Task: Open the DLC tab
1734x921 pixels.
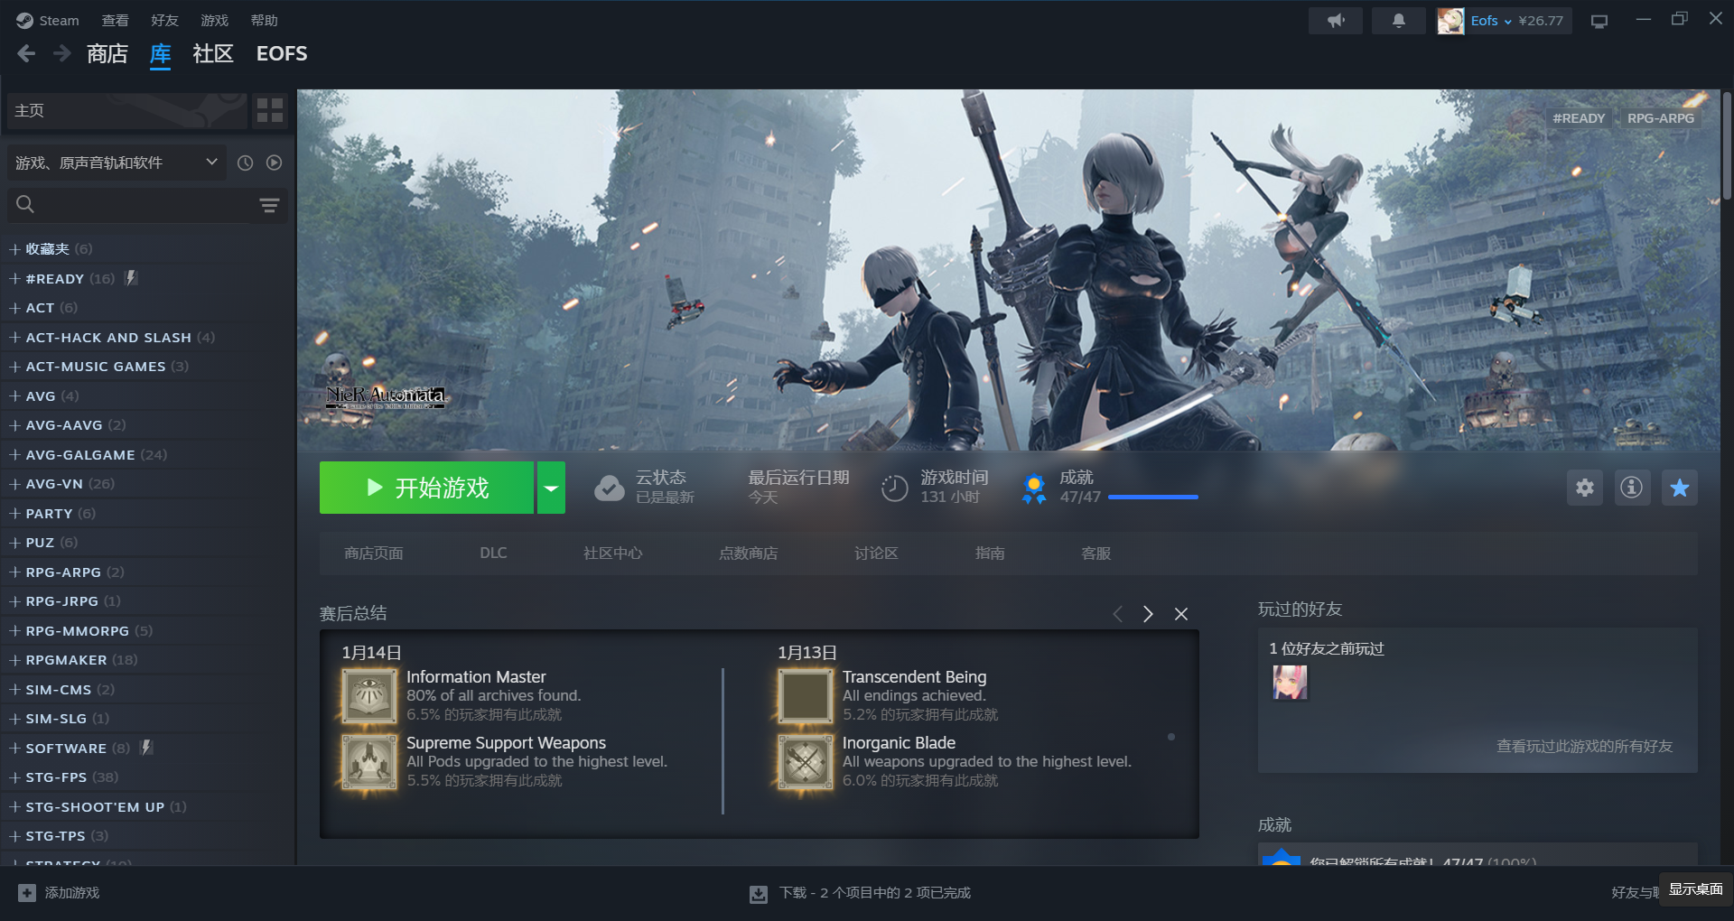Action: [493, 553]
